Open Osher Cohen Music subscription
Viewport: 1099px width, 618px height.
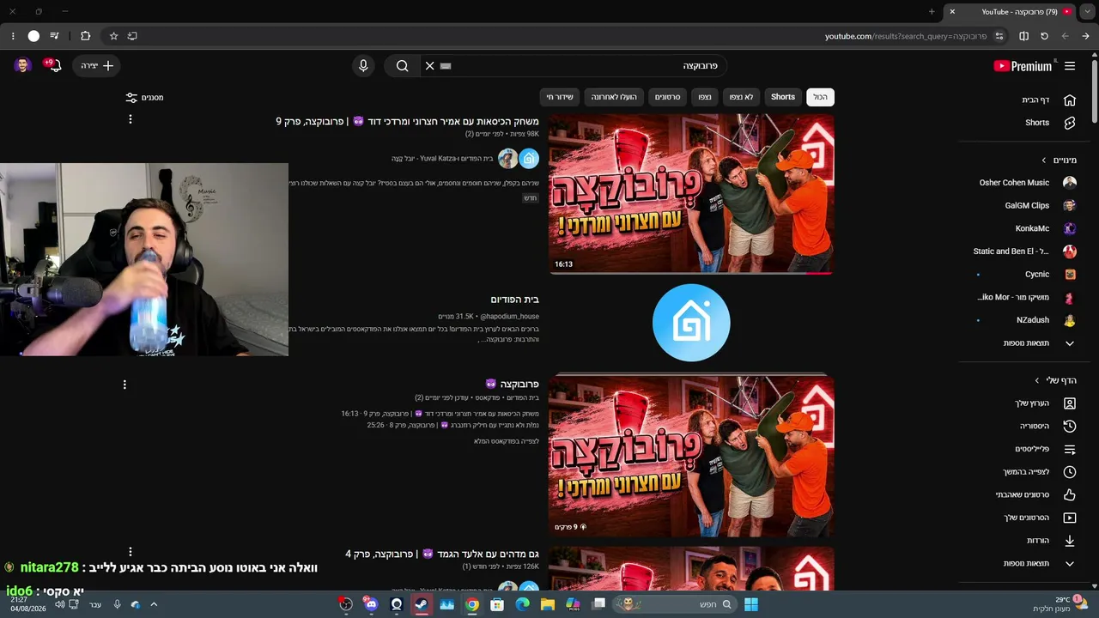pyautogui.click(x=1026, y=183)
